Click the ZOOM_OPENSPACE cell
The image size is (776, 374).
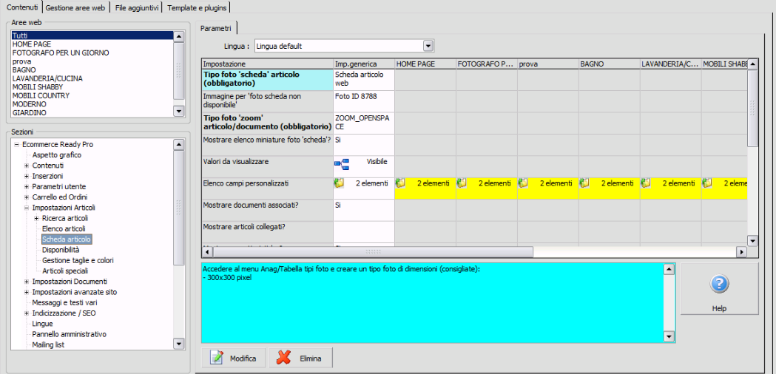(364, 123)
